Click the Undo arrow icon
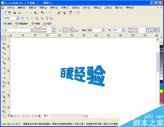The image size is (164, 127). tap(42, 13)
